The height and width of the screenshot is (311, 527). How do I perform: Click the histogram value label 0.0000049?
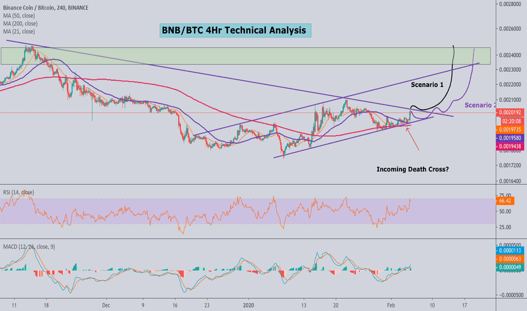[x=510, y=267]
